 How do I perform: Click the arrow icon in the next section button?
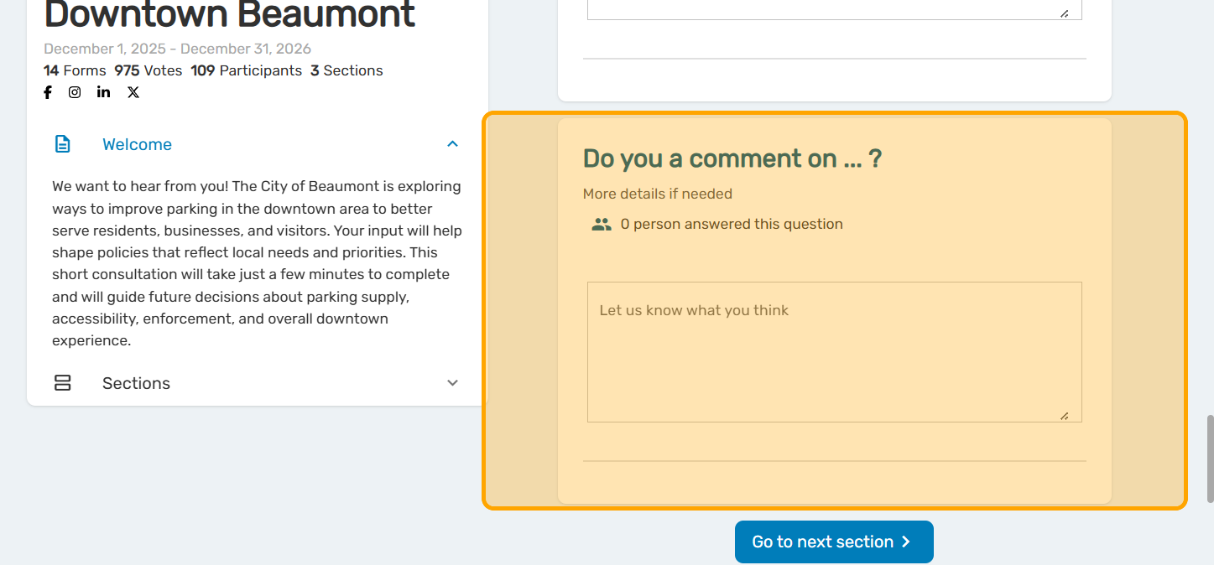click(x=905, y=542)
